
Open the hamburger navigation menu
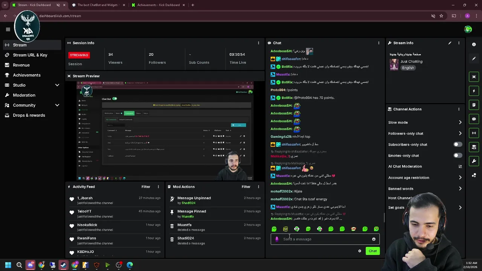coord(8,29)
